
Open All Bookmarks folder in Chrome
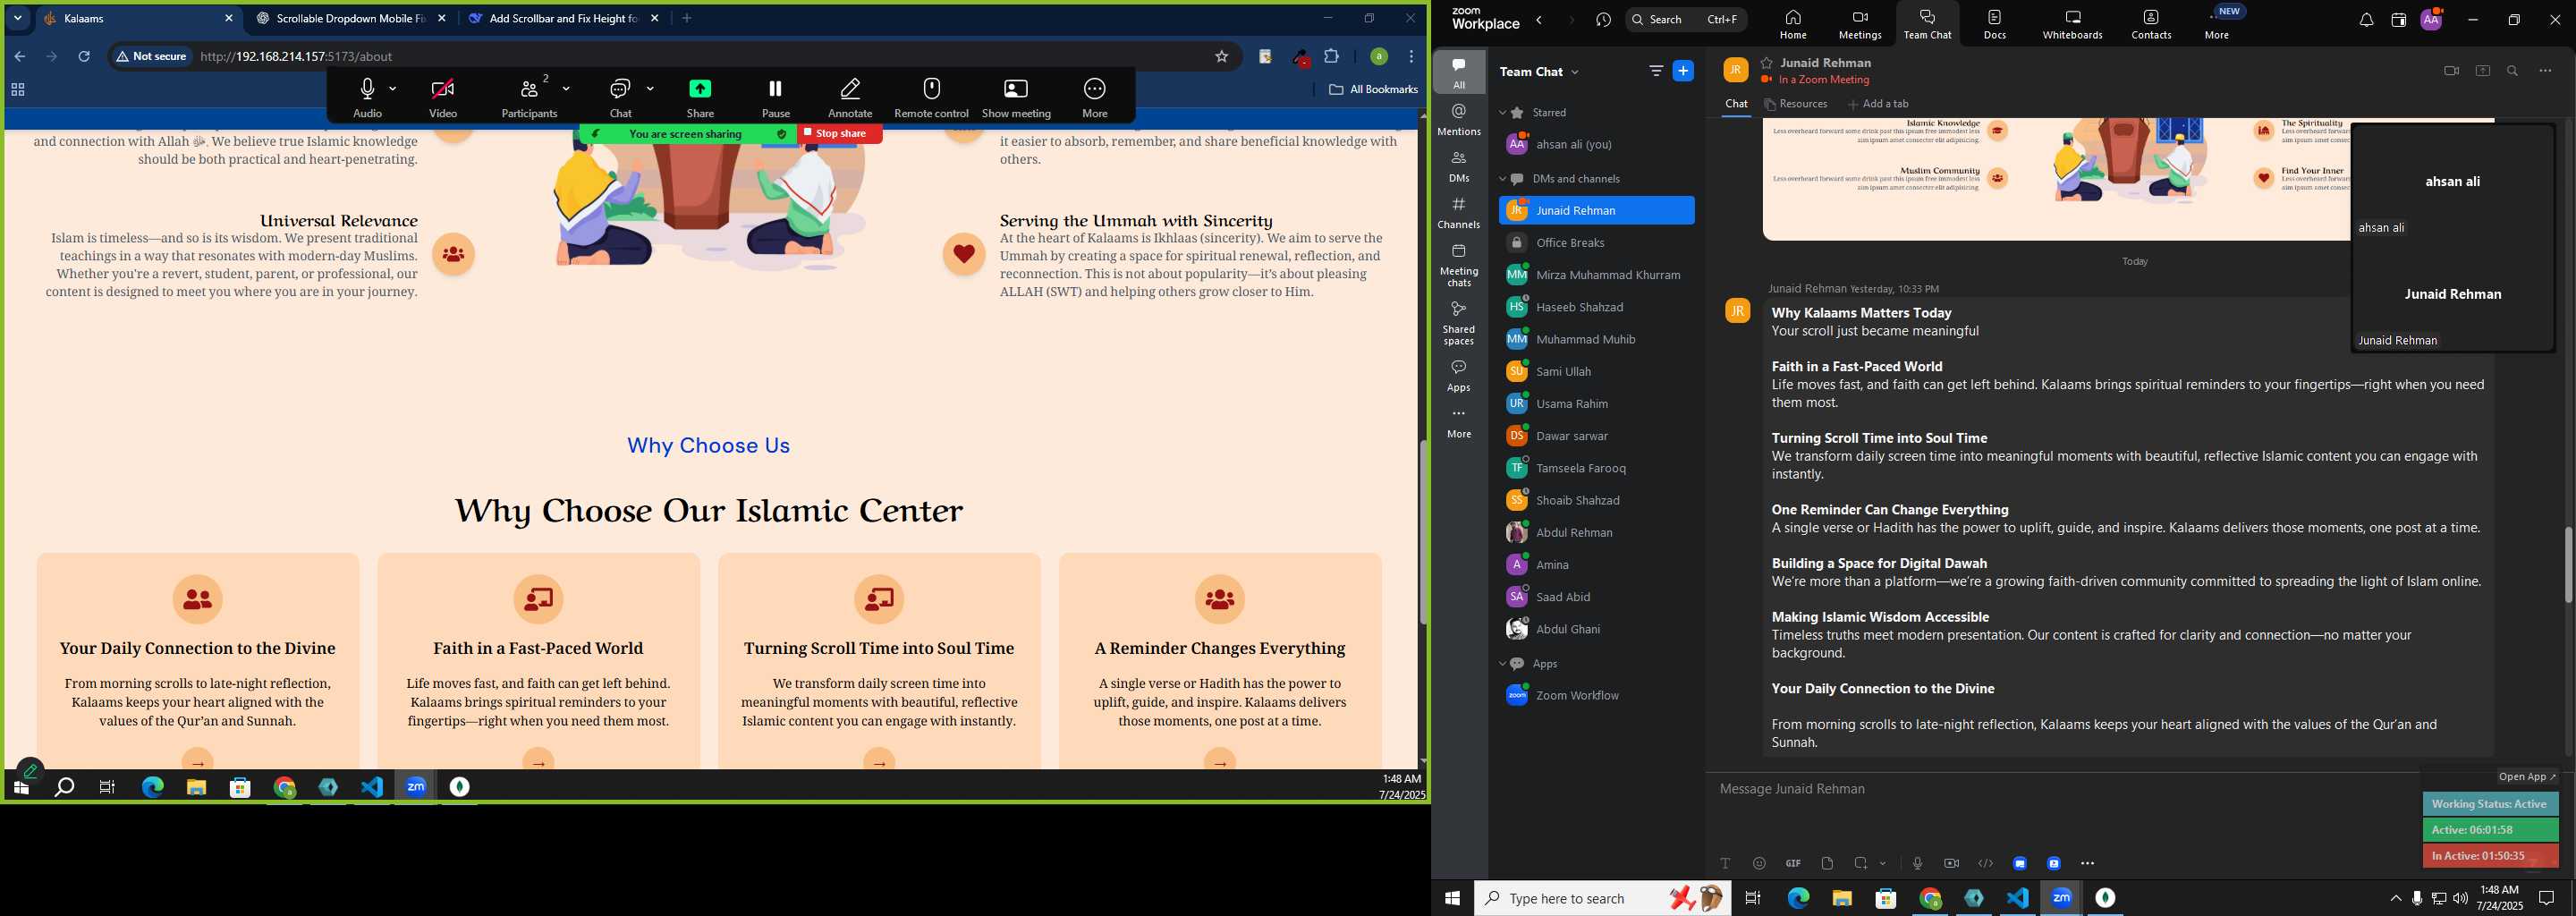click(x=1373, y=89)
